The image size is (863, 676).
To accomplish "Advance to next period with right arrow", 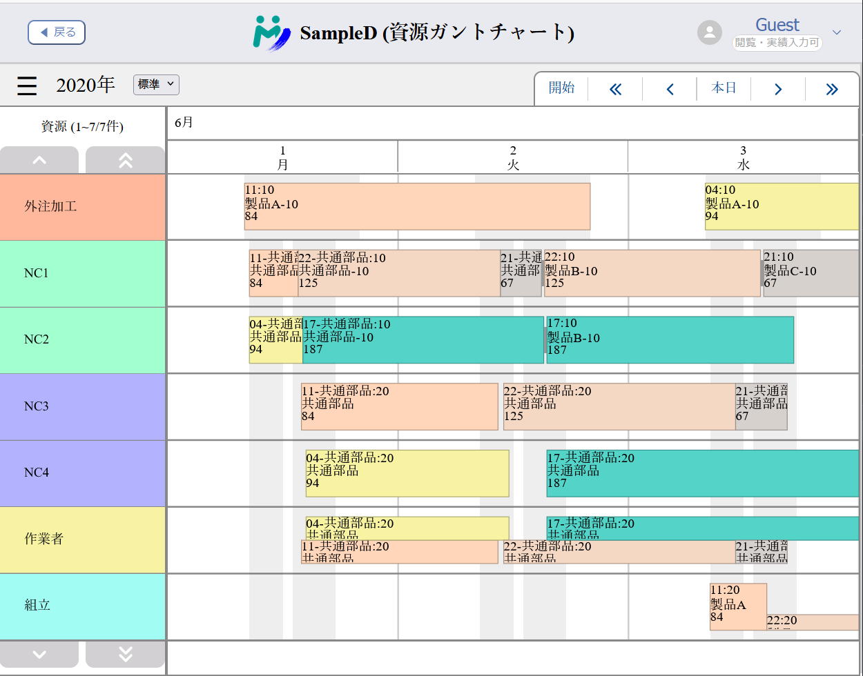I will tap(778, 89).
